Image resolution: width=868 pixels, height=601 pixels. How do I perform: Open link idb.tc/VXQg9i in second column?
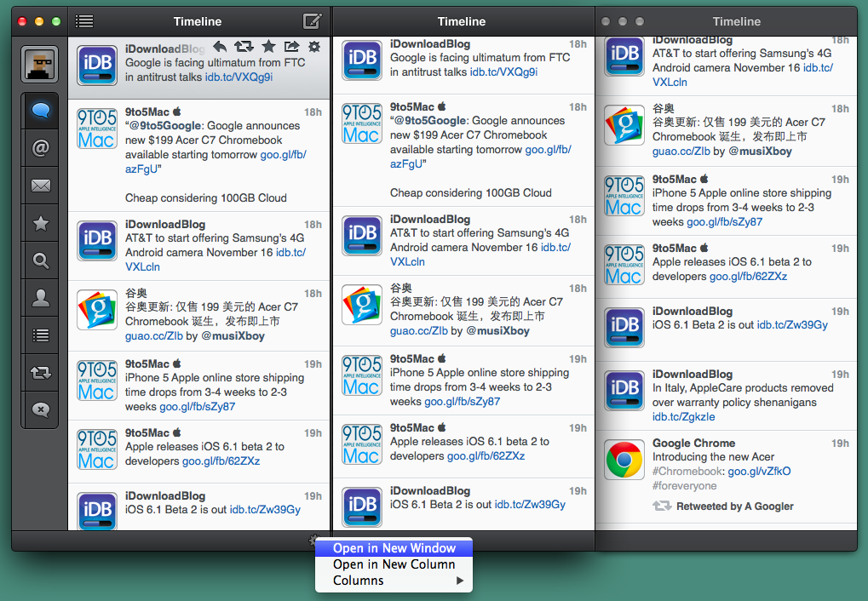503,72
